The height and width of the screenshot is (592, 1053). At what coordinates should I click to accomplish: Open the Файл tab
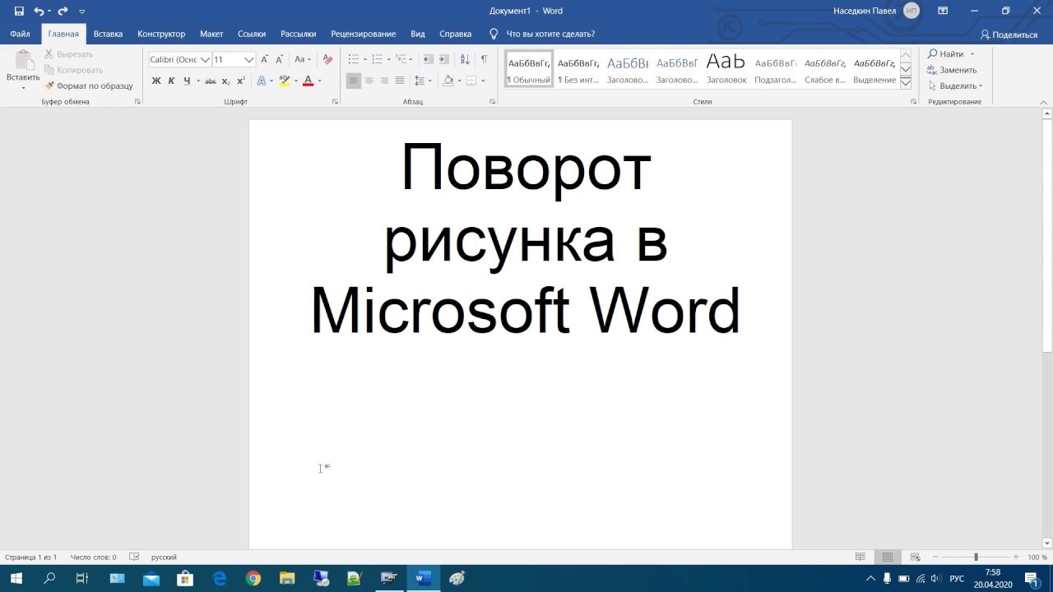(x=20, y=34)
